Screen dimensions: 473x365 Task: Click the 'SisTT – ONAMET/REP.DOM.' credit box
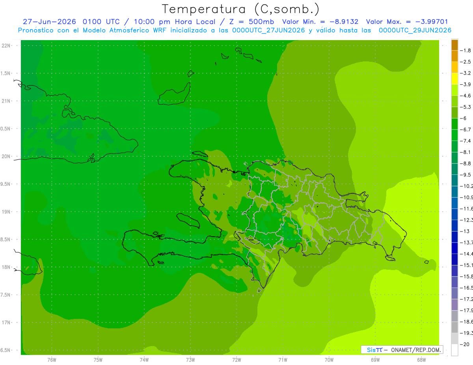pyautogui.click(x=402, y=350)
